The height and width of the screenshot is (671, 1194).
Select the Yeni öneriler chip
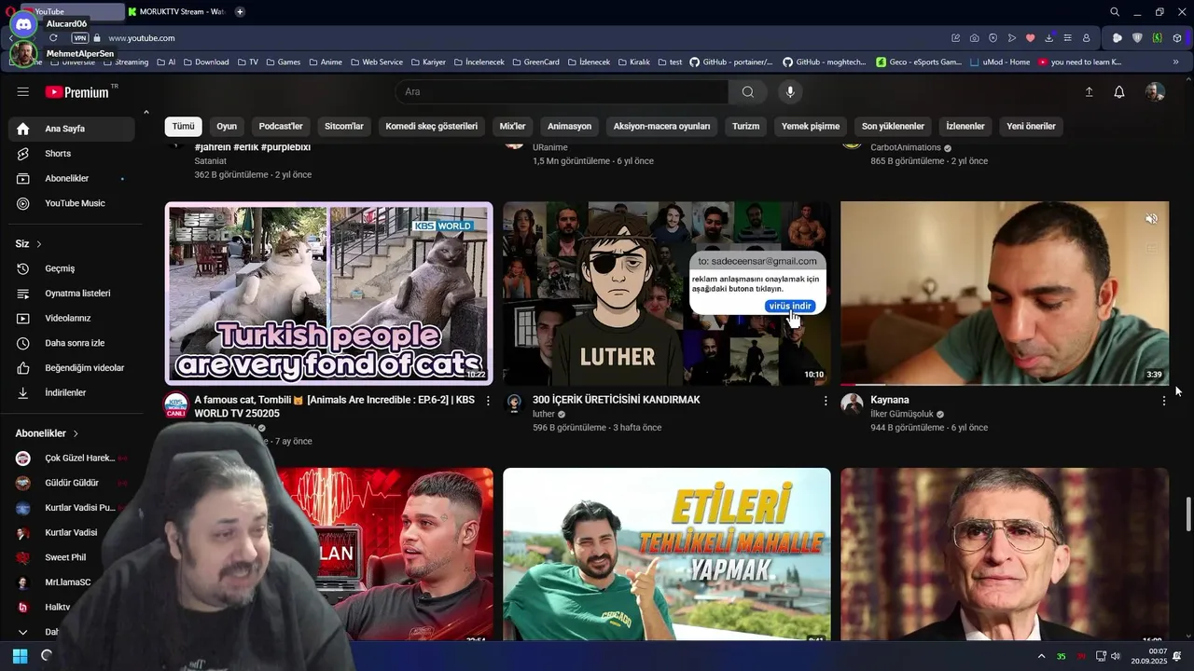tap(1031, 126)
